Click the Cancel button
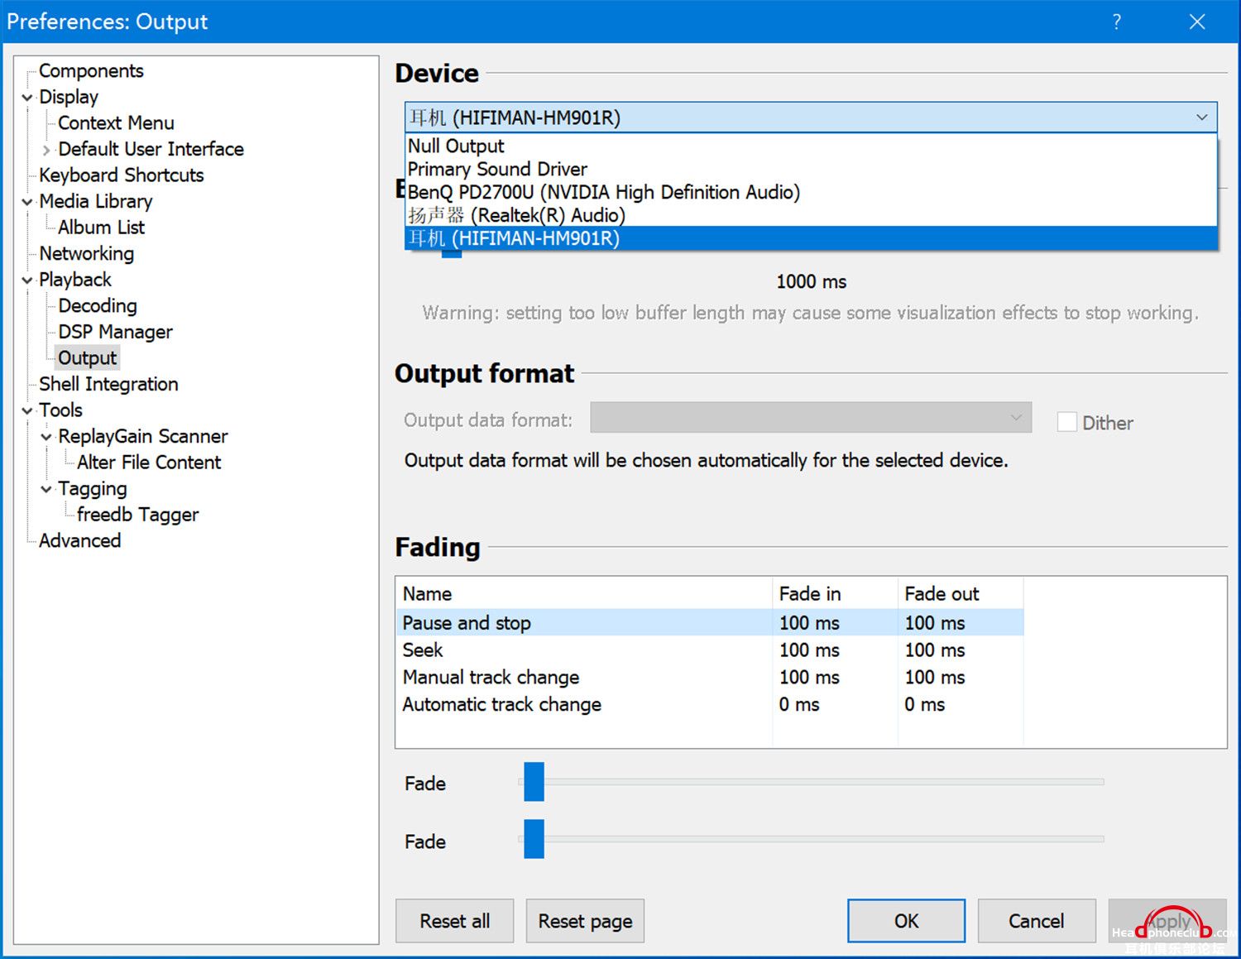 (x=1037, y=921)
